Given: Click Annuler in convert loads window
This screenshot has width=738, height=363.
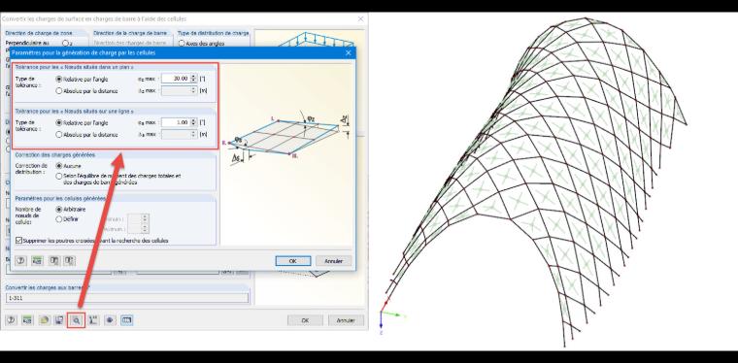Looking at the screenshot, I should pos(346,320).
